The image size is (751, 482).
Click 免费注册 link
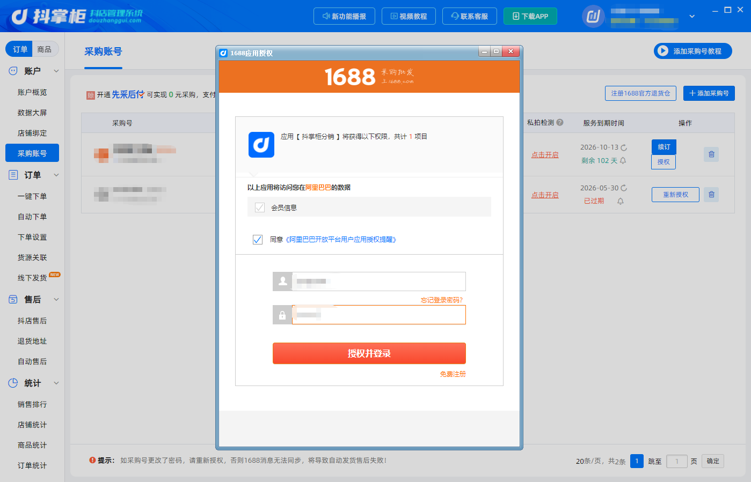coord(453,374)
